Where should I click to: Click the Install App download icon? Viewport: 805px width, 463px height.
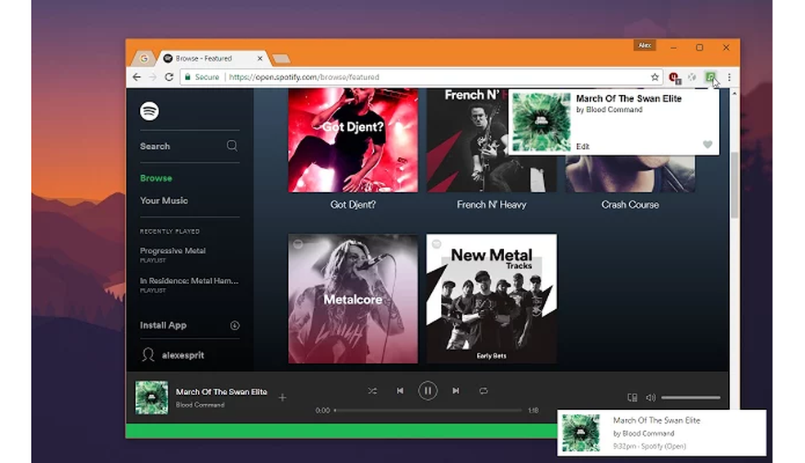click(x=235, y=325)
